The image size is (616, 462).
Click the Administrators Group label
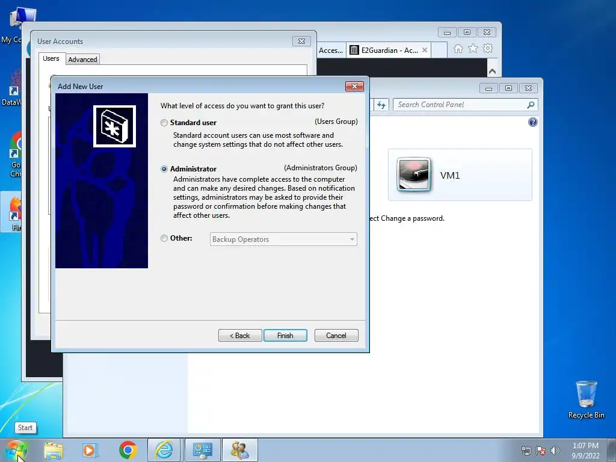click(x=321, y=168)
